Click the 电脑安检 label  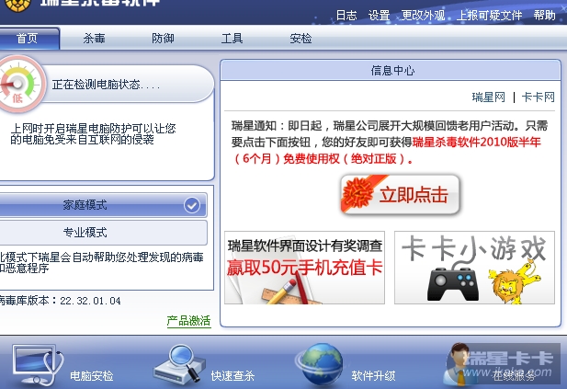tap(92, 376)
